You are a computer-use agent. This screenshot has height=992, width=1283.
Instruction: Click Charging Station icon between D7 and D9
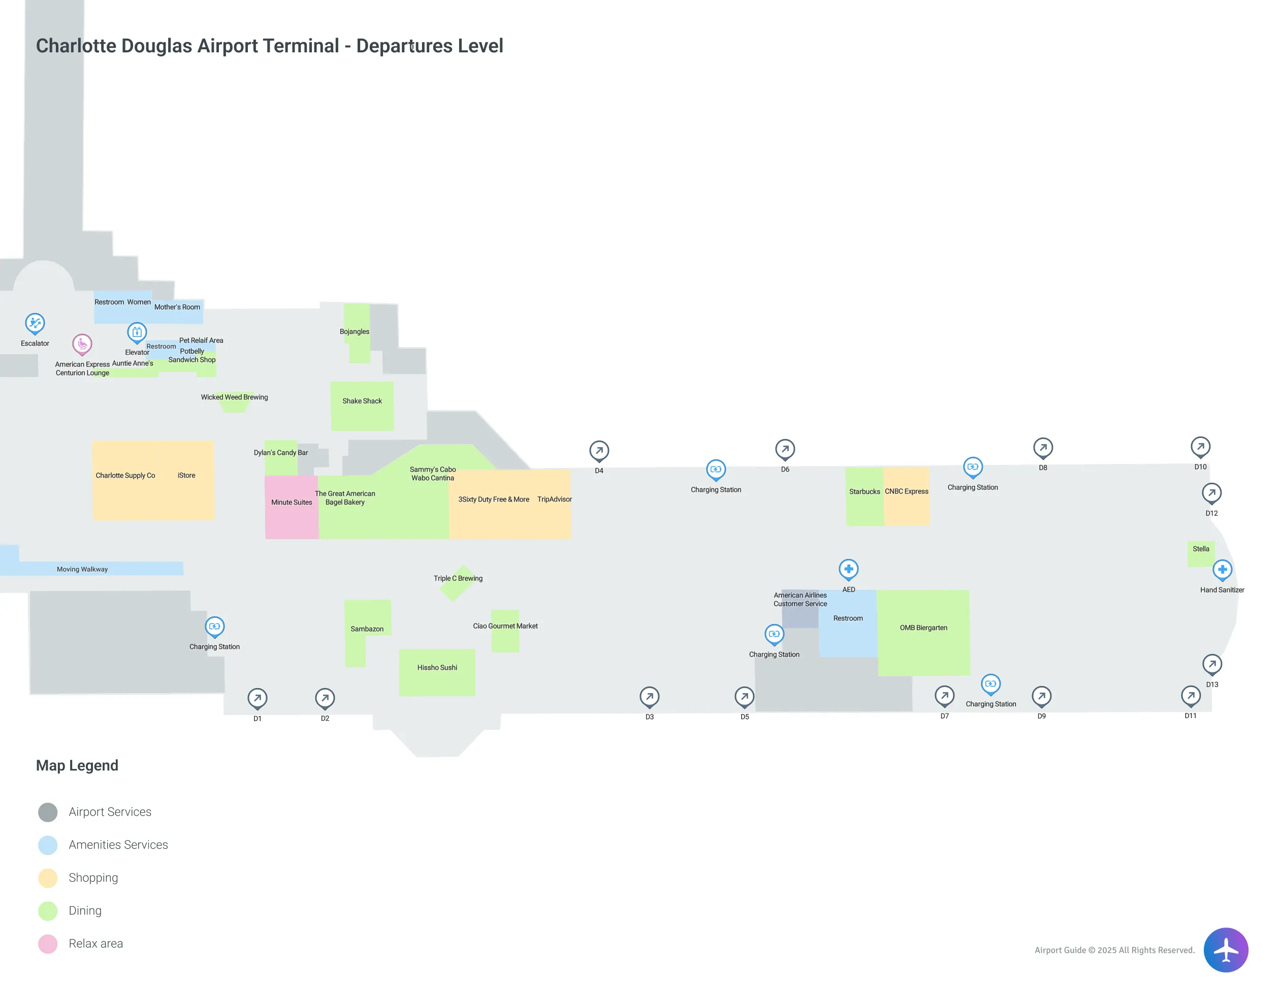pyautogui.click(x=990, y=685)
